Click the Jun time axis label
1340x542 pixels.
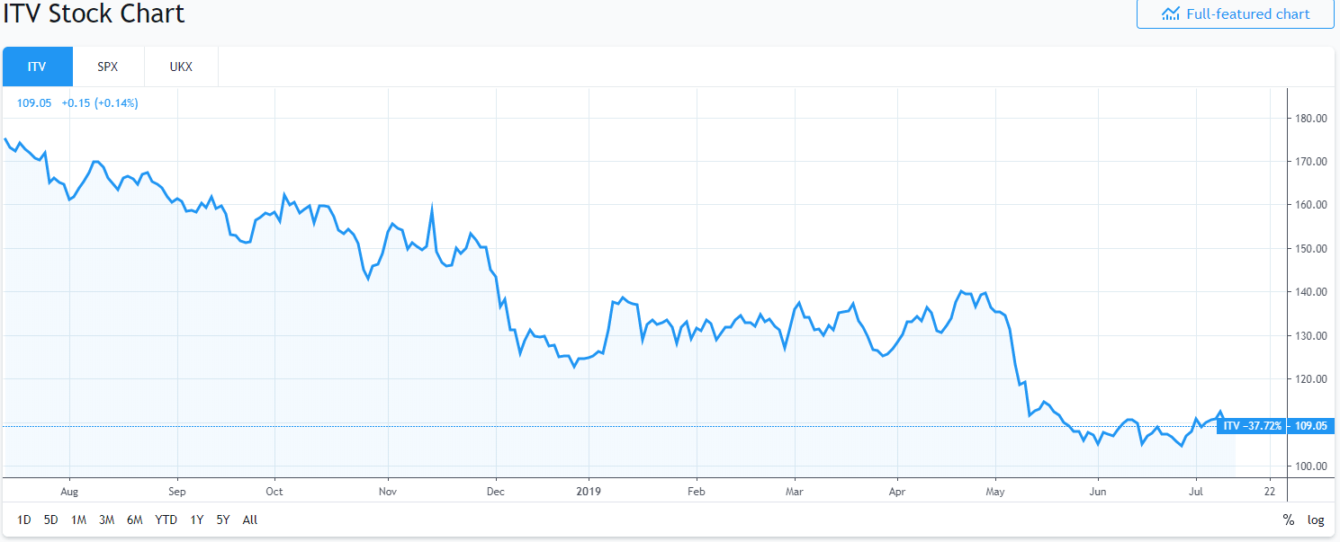click(x=1097, y=492)
